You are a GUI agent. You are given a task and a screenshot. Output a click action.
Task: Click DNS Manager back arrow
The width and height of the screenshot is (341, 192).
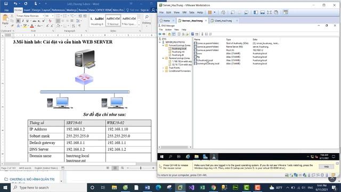tap(160, 34)
